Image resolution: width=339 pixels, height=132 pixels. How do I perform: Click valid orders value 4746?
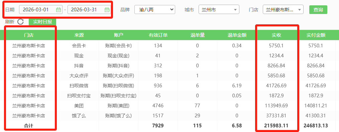[x=158, y=106]
